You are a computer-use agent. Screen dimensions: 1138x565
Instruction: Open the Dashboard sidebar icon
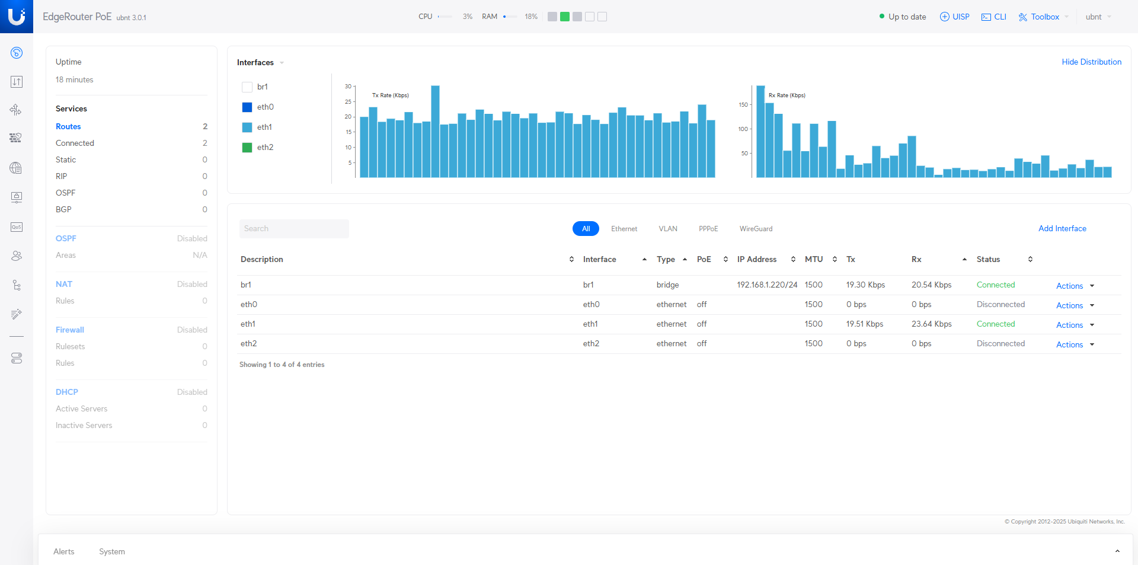pos(17,53)
